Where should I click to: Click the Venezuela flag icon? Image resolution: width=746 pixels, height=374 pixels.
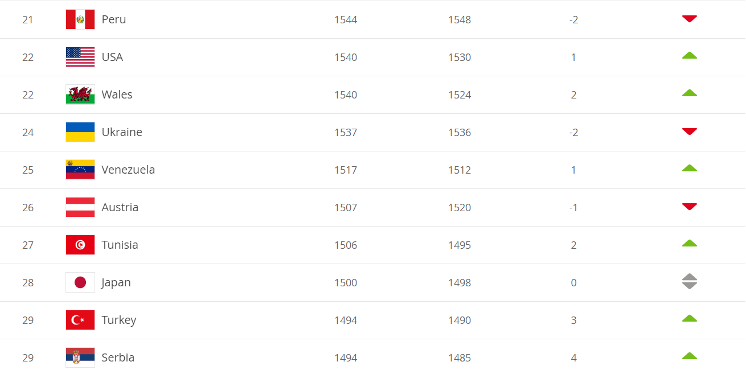click(x=80, y=170)
